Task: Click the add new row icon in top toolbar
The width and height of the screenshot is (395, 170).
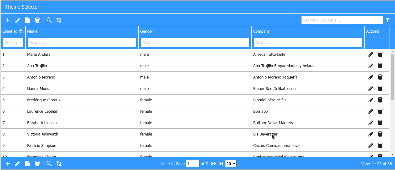Action: coord(8,20)
